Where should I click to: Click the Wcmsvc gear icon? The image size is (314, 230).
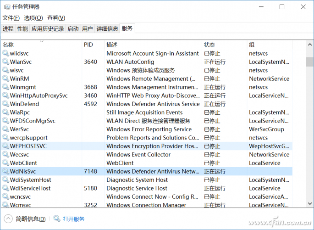[x=6, y=205]
